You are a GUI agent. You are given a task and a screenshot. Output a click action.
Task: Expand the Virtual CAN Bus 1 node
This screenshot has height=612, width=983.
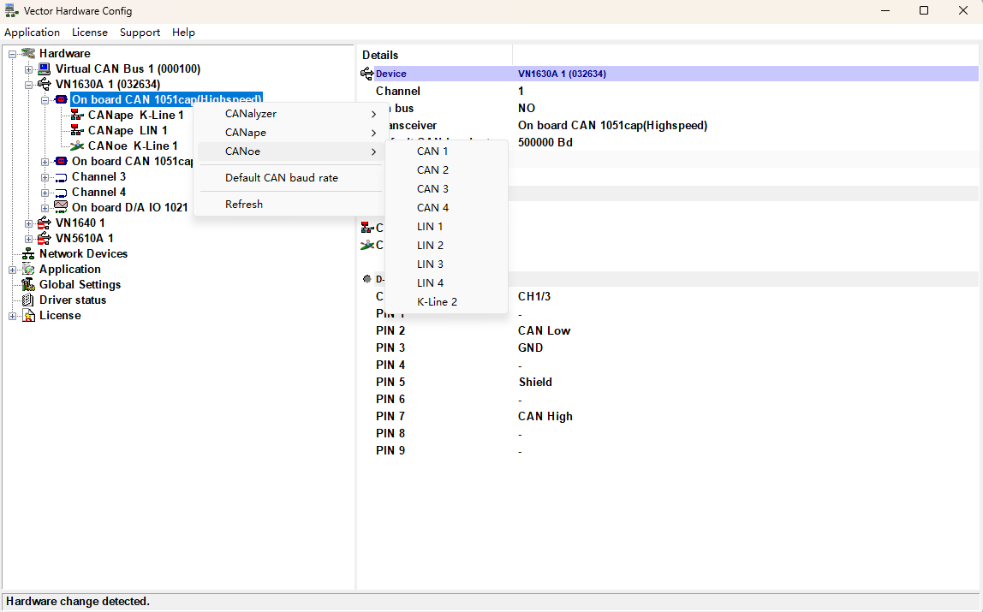[28, 69]
